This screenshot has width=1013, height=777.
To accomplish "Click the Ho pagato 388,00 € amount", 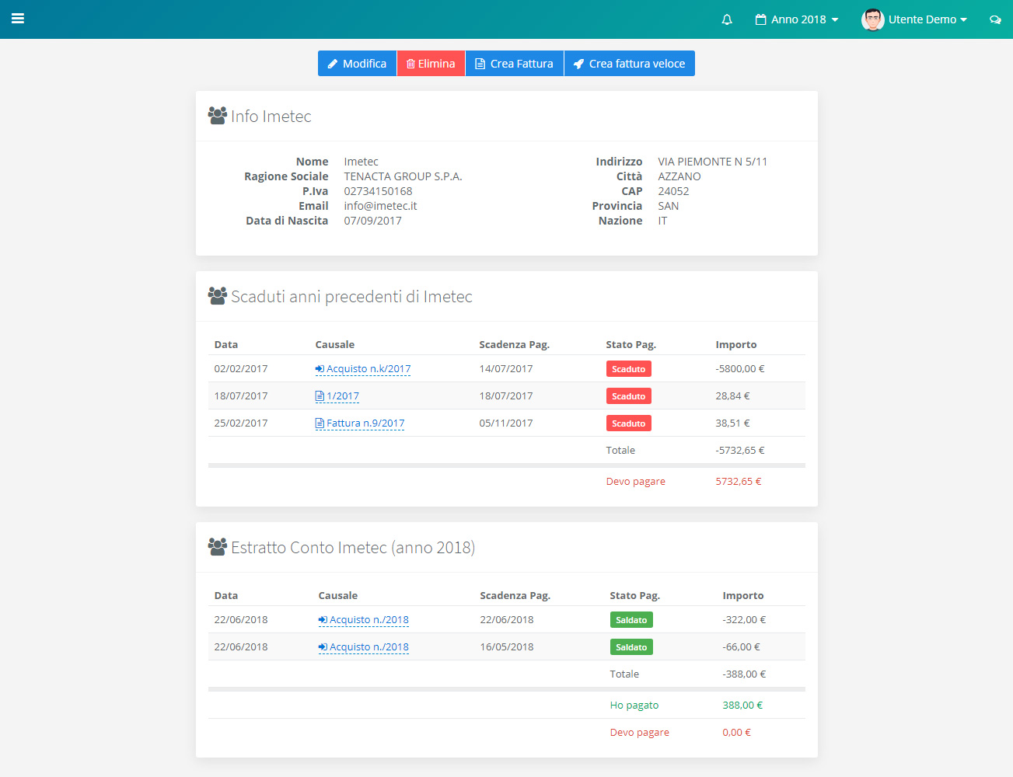I will 742,706.
